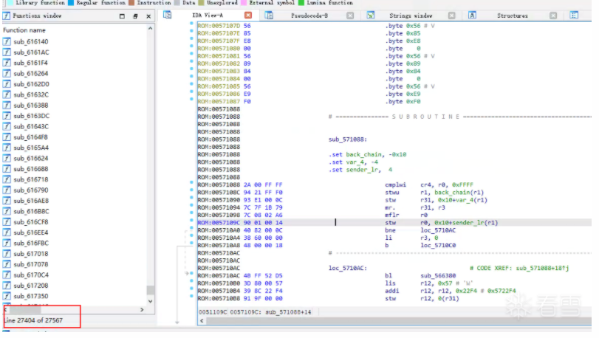Click the Lumina function legend color swatch
599x338 pixels.
pos(301,3)
